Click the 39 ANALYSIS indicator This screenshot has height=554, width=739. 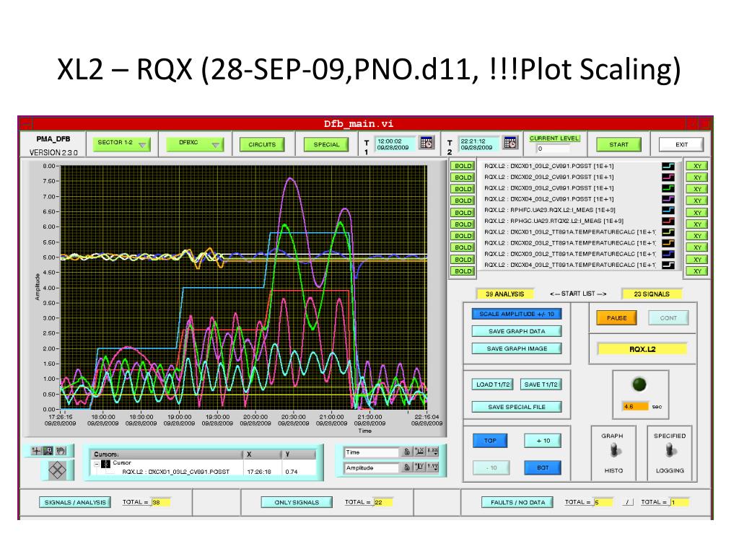tap(504, 294)
